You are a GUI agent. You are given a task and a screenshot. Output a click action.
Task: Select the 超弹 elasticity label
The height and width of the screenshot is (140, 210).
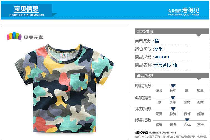[x=200, y=114]
